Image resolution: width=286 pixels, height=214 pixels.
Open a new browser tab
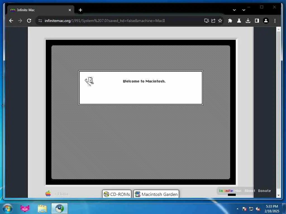click(x=80, y=10)
